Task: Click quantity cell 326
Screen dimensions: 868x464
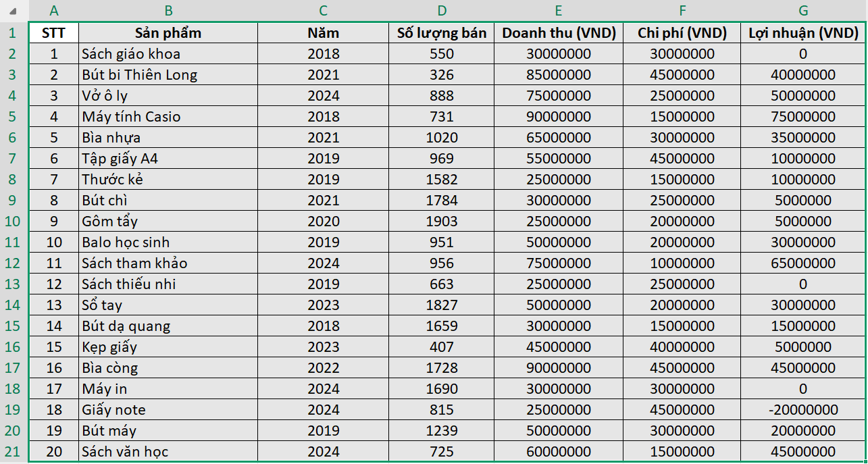Action: pyautogui.click(x=442, y=75)
